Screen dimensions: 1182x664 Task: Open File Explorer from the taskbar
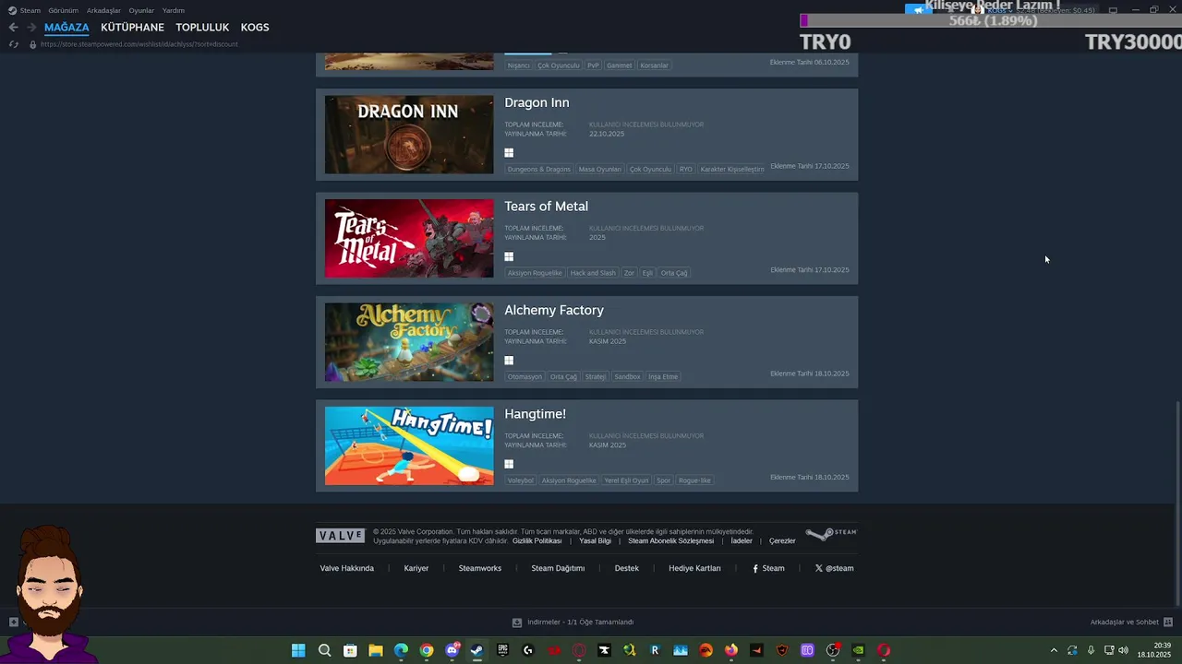(376, 650)
